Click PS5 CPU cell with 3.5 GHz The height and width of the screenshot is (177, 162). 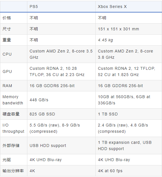[61, 54]
